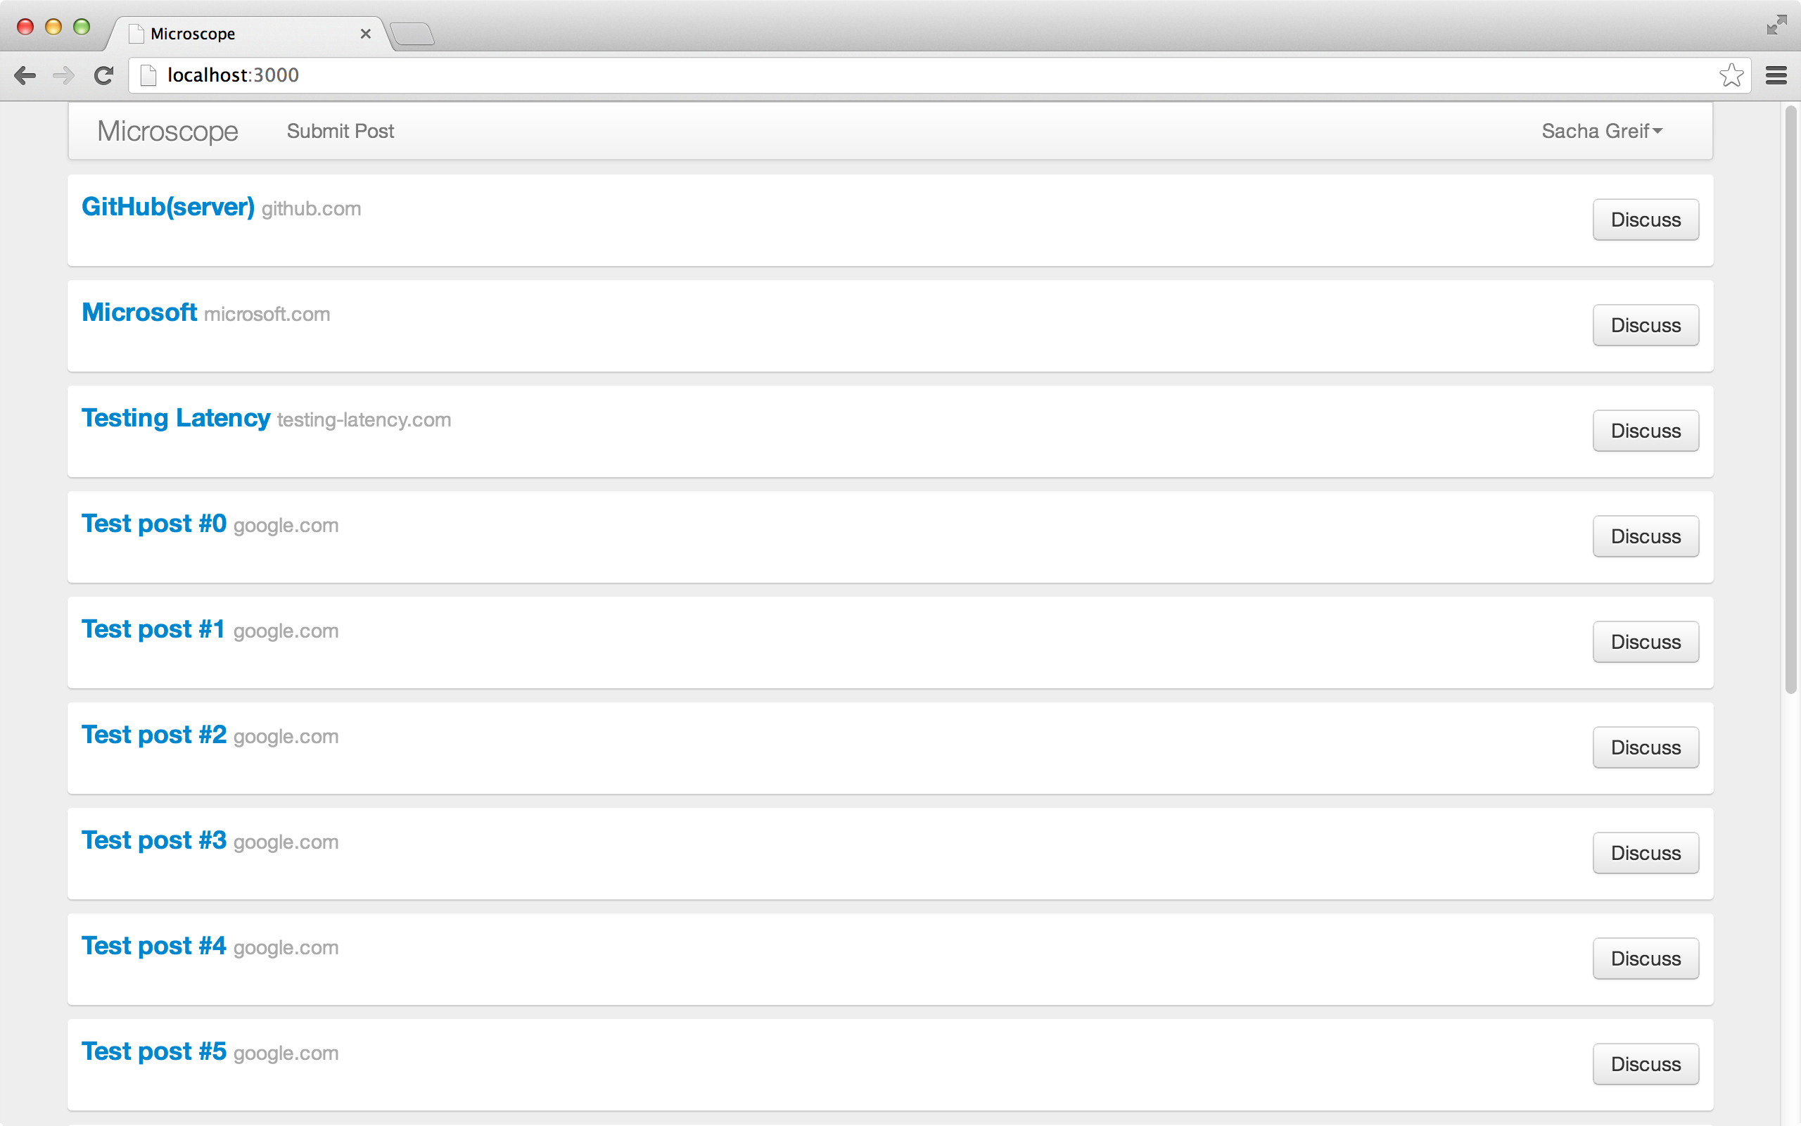
Task: Open the GitHub(server) post link
Action: (x=168, y=206)
